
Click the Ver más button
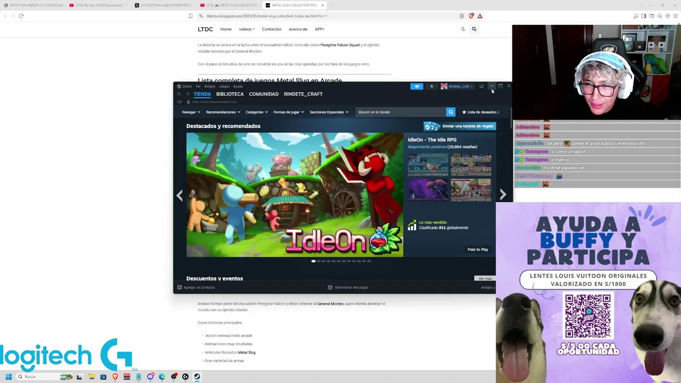click(x=485, y=279)
